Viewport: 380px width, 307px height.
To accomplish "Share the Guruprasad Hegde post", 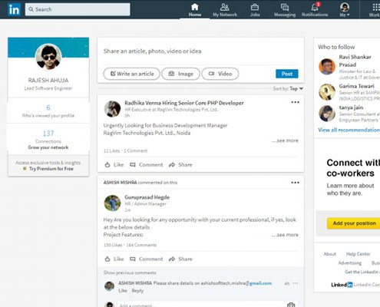I will 180,259.
